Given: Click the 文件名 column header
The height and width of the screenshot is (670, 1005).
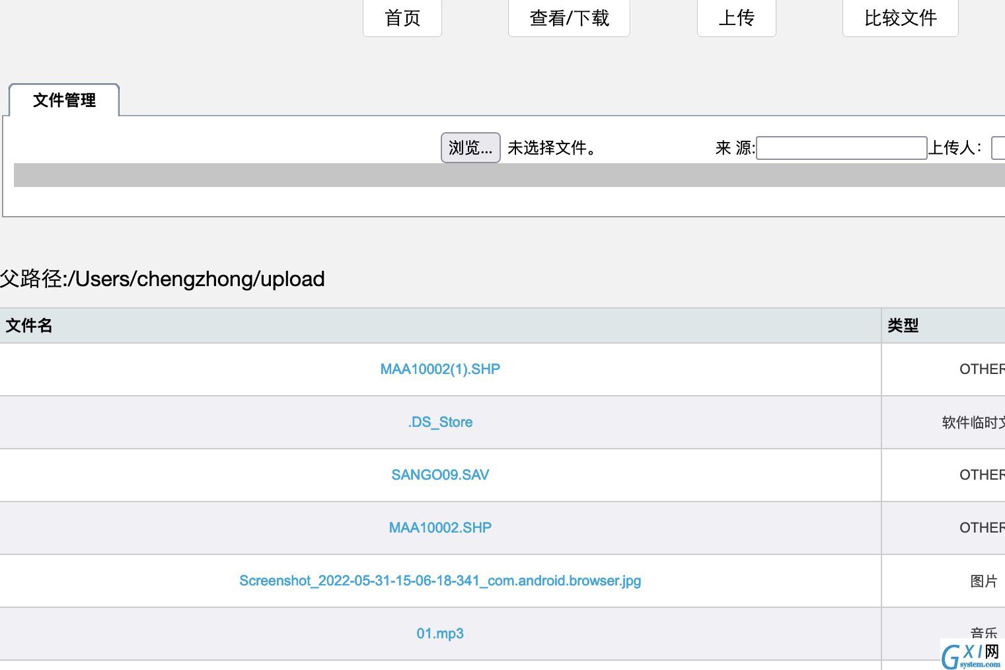Looking at the screenshot, I should coord(440,325).
